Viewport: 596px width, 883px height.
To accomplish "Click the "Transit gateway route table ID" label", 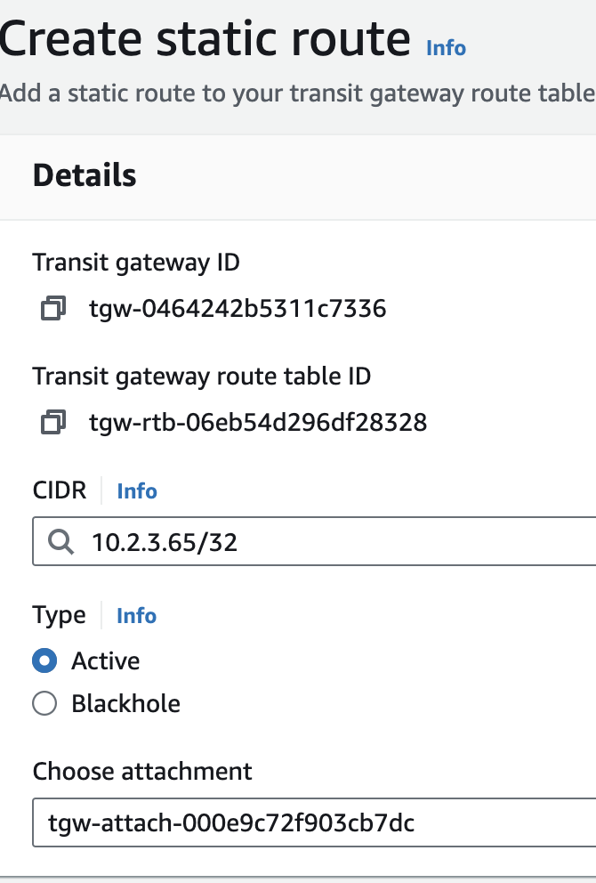I will click(x=202, y=377).
